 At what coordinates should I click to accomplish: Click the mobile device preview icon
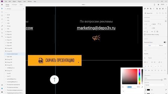click(154, 5)
